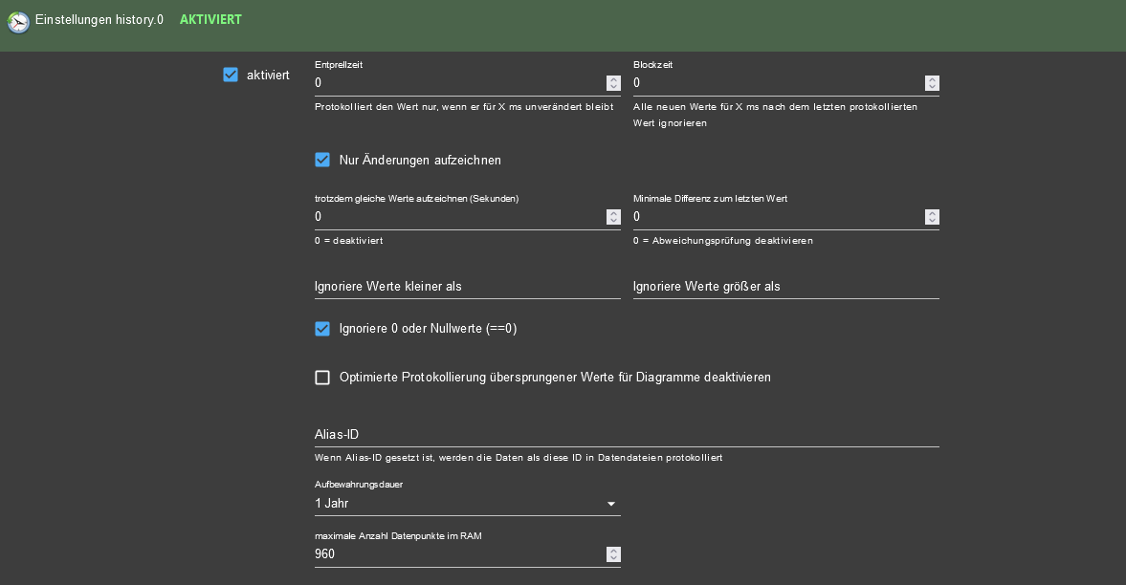Disable the 'aktiviert' checkbox
The width and height of the screenshot is (1126, 585).
click(231, 75)
